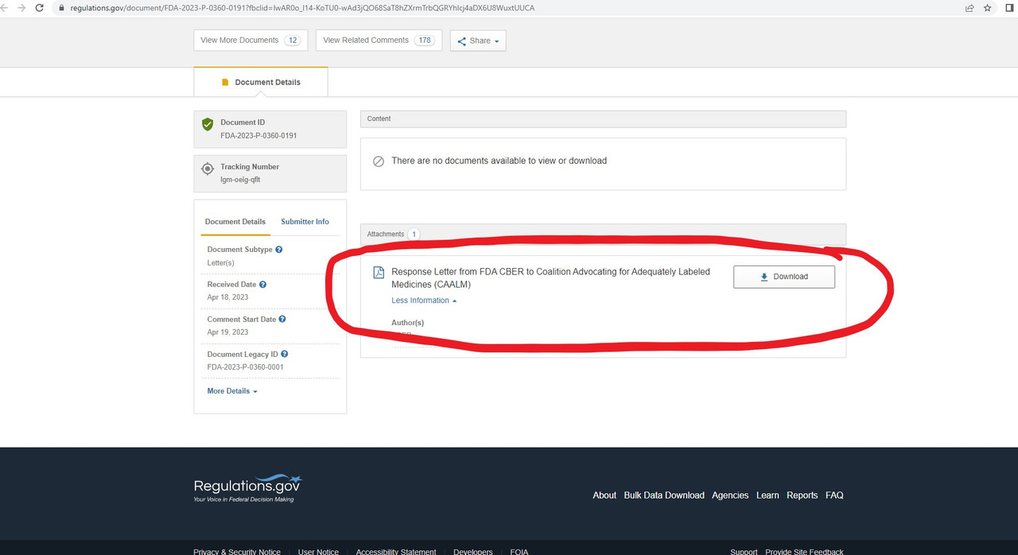Click the 12 documents count badge
Image resolution: width=1018 pixels, height=555 pixels.
tap(293, 41)
